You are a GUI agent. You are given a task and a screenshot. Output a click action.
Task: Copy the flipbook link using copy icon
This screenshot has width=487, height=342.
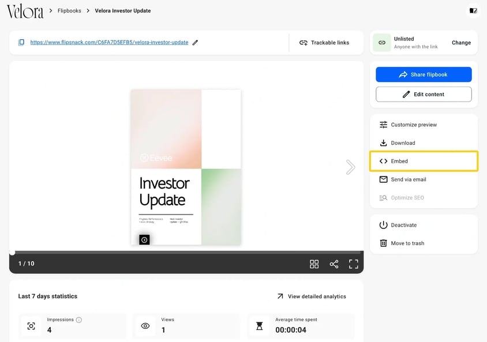click(x=21, y=42)
